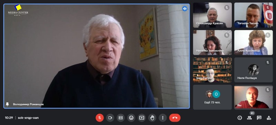Screen dimensions: 276x125
Task: Click the meeting code sck-xrqp-oan
Action: tap(28, 118)
